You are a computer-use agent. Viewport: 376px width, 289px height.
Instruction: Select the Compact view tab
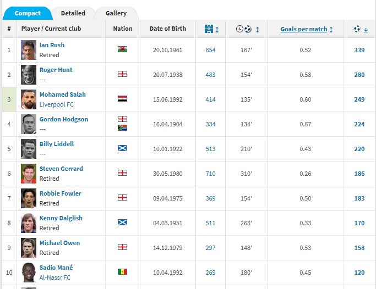point(28,13)
